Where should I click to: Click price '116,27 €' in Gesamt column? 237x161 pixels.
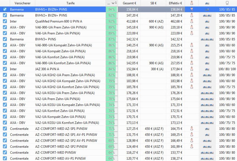(x=132, y=153)
